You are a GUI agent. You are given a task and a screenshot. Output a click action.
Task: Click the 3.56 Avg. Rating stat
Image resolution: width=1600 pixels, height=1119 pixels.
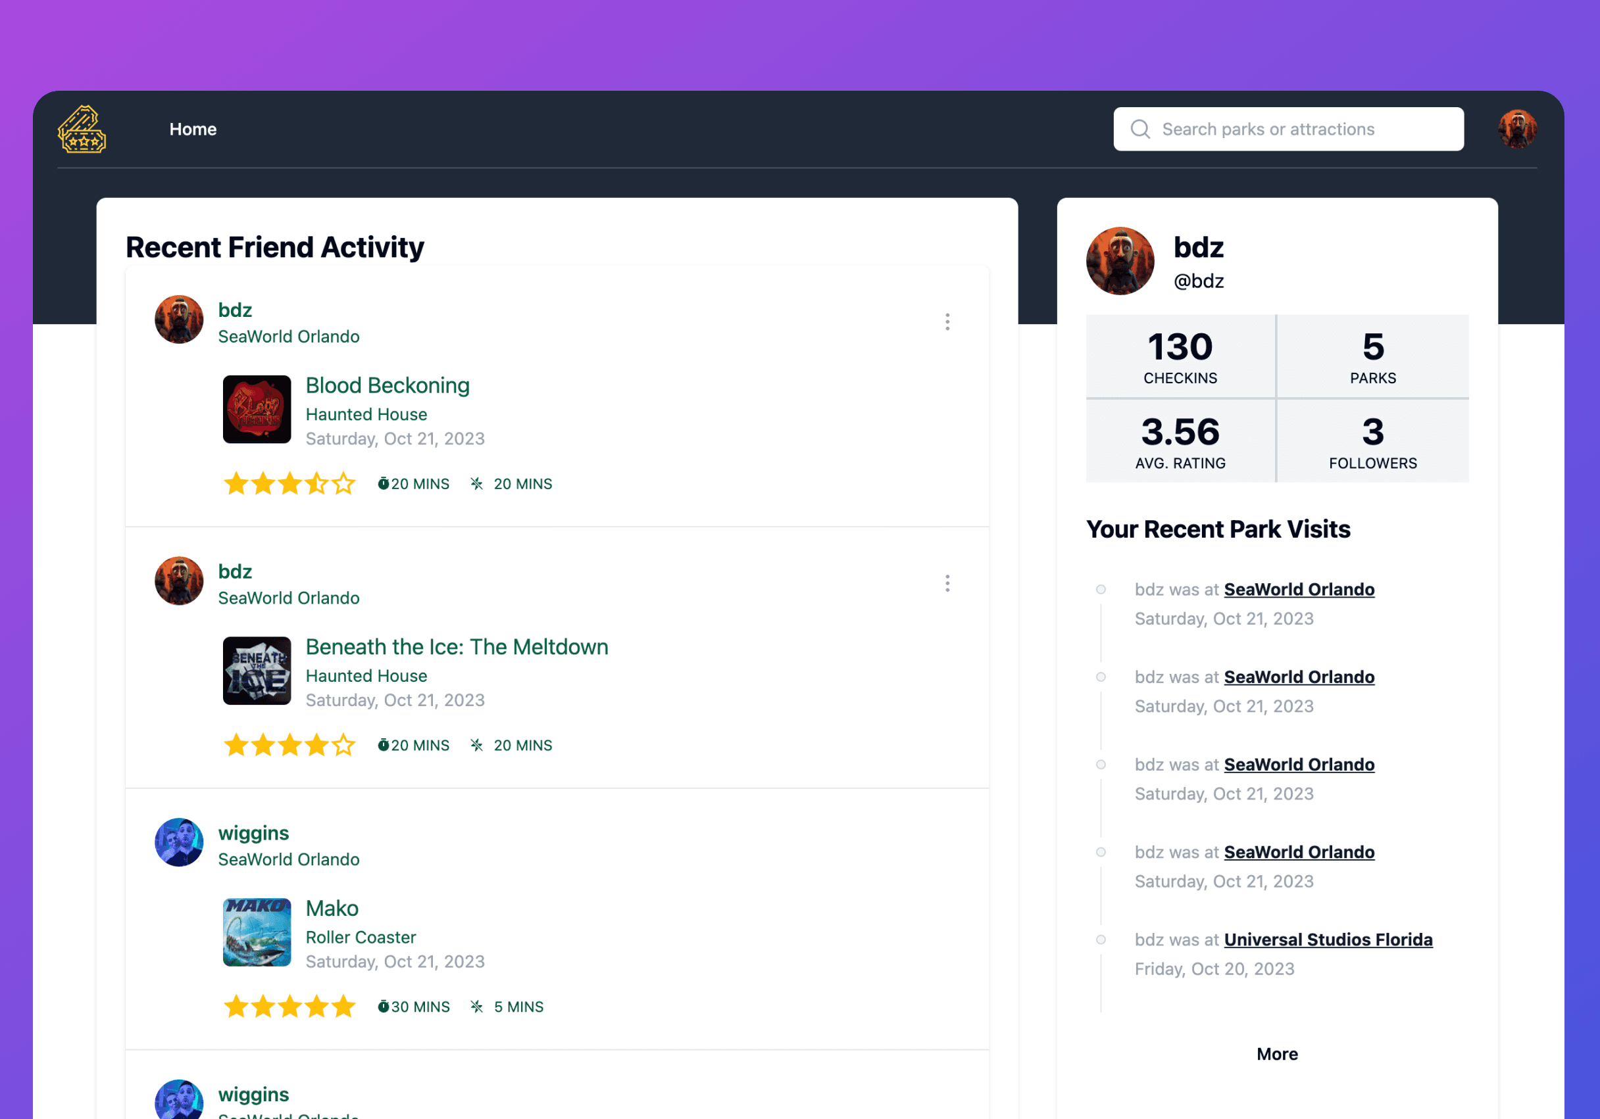point(1180,440)
